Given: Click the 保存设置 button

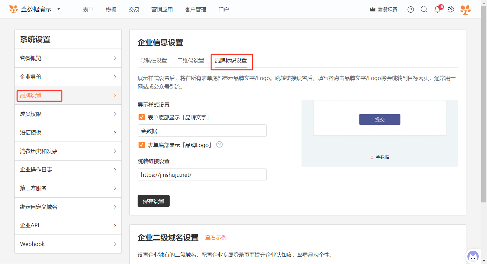Looking at the screenshot, I should (x=153, y=201).
